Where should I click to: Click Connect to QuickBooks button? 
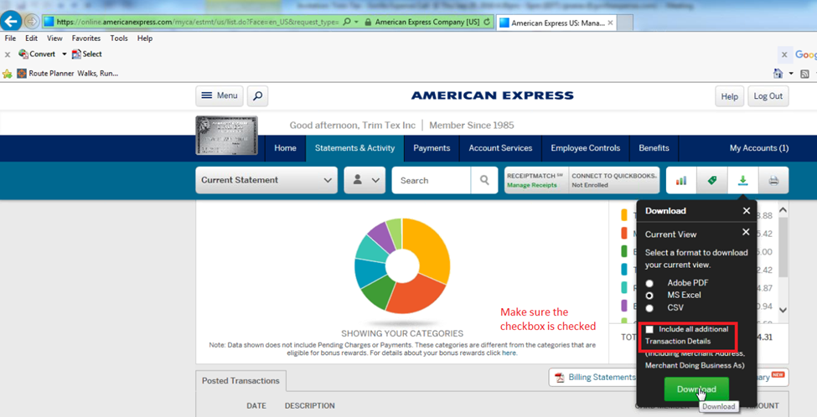click(x=613, y=180)
